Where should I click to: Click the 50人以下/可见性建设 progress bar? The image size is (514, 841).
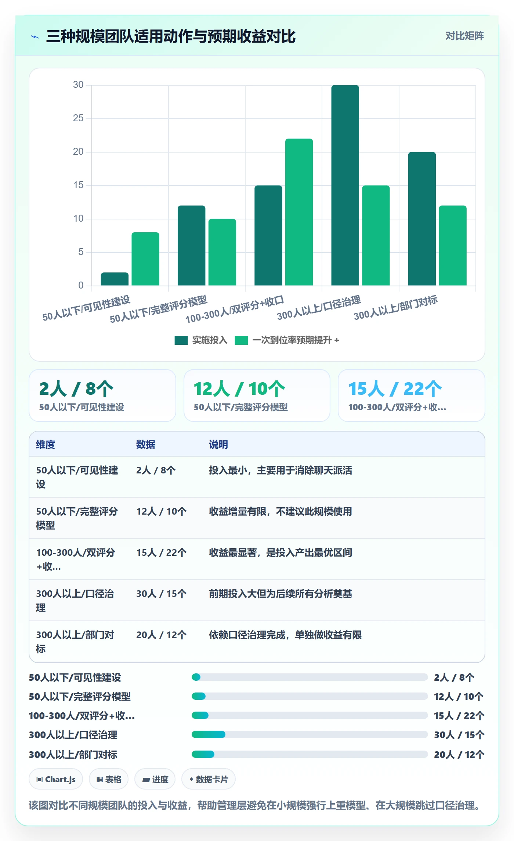[310, 677]
